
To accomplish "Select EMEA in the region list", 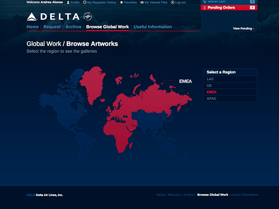I will [230, 92].
